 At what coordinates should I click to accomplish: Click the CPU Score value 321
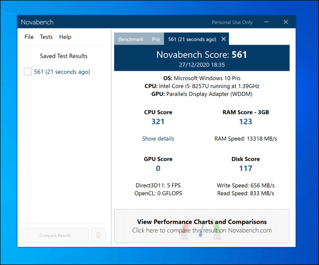point(158,121)
